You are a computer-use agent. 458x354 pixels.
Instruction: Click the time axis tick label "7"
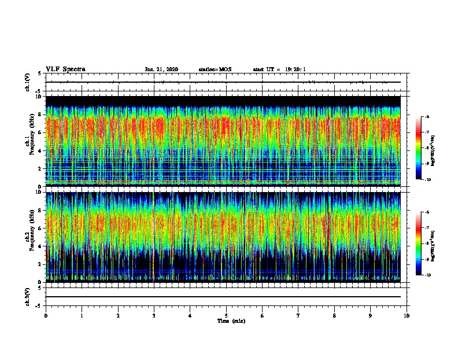tap(298, 316)
